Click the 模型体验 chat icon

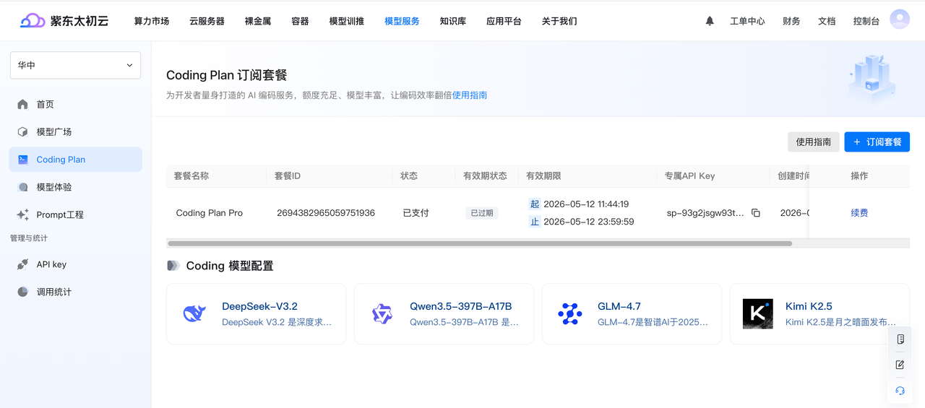(x=22, y=187)
